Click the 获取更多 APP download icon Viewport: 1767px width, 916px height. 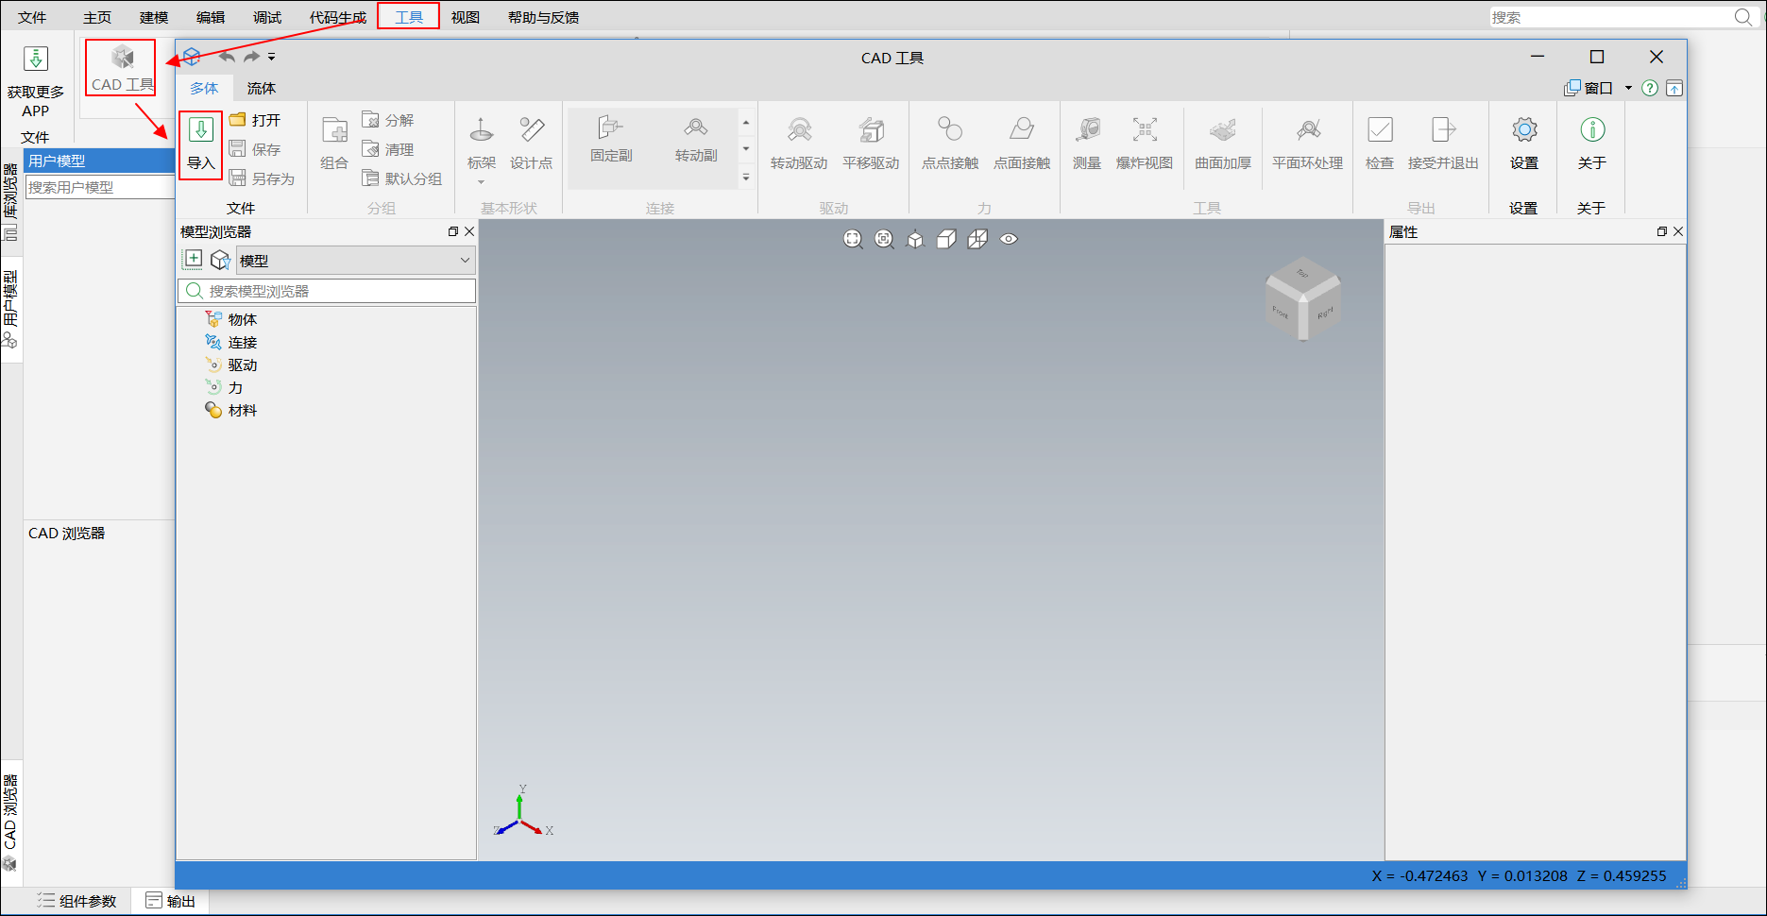click(x=36, y=59)
